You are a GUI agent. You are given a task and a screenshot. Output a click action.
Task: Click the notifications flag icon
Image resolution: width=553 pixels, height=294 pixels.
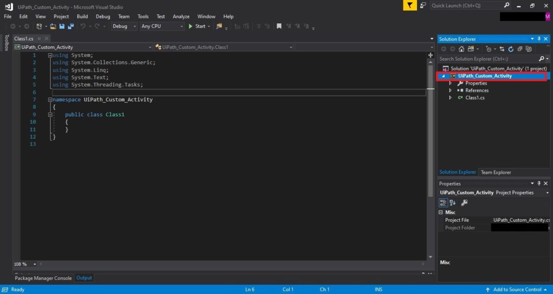(x=410, y=5)
